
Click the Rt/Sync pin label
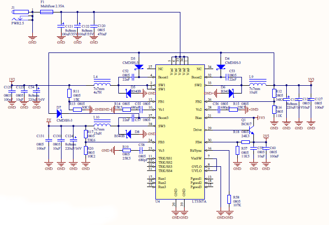196,150
